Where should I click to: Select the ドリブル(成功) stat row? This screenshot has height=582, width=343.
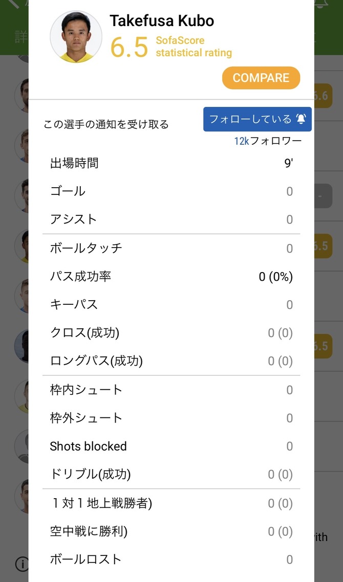(x=171, y=475)
